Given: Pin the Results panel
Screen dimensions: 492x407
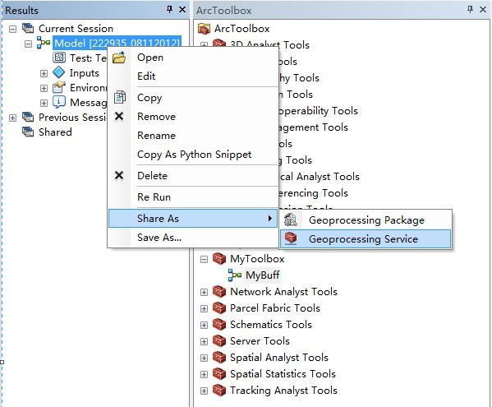Looking at the screenshot, I should click(x=169, y=10).
